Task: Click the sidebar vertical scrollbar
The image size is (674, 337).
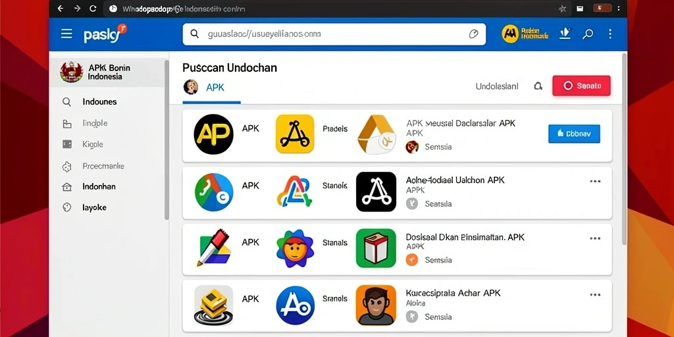Action: click(x=167, y=140)
